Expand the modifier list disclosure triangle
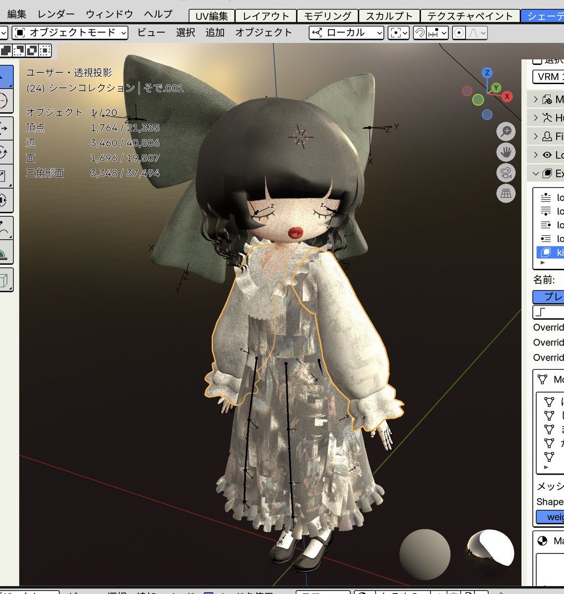Screen dimensions: 564x594 (546, 467)
